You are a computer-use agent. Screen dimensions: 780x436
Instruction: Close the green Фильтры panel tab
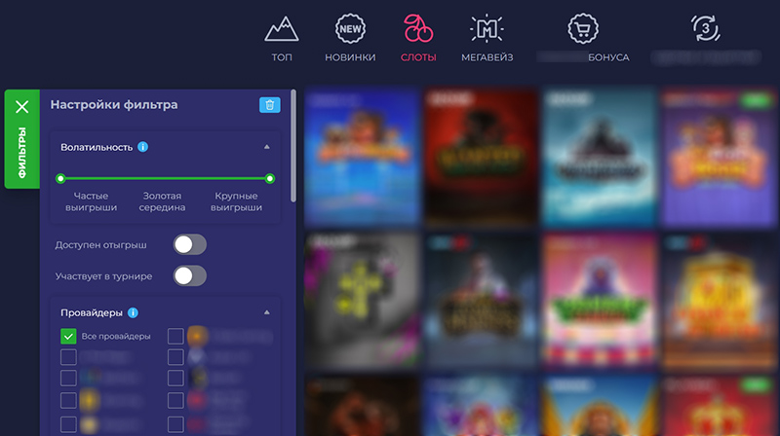tap(22, 108)
